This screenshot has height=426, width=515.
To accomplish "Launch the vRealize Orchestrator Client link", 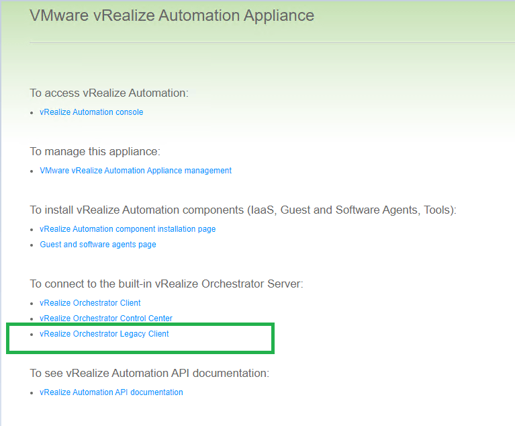I will [x=90, y=303].
